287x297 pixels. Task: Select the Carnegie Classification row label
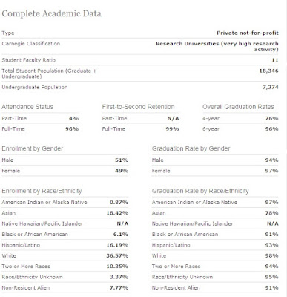coord(31,44)
